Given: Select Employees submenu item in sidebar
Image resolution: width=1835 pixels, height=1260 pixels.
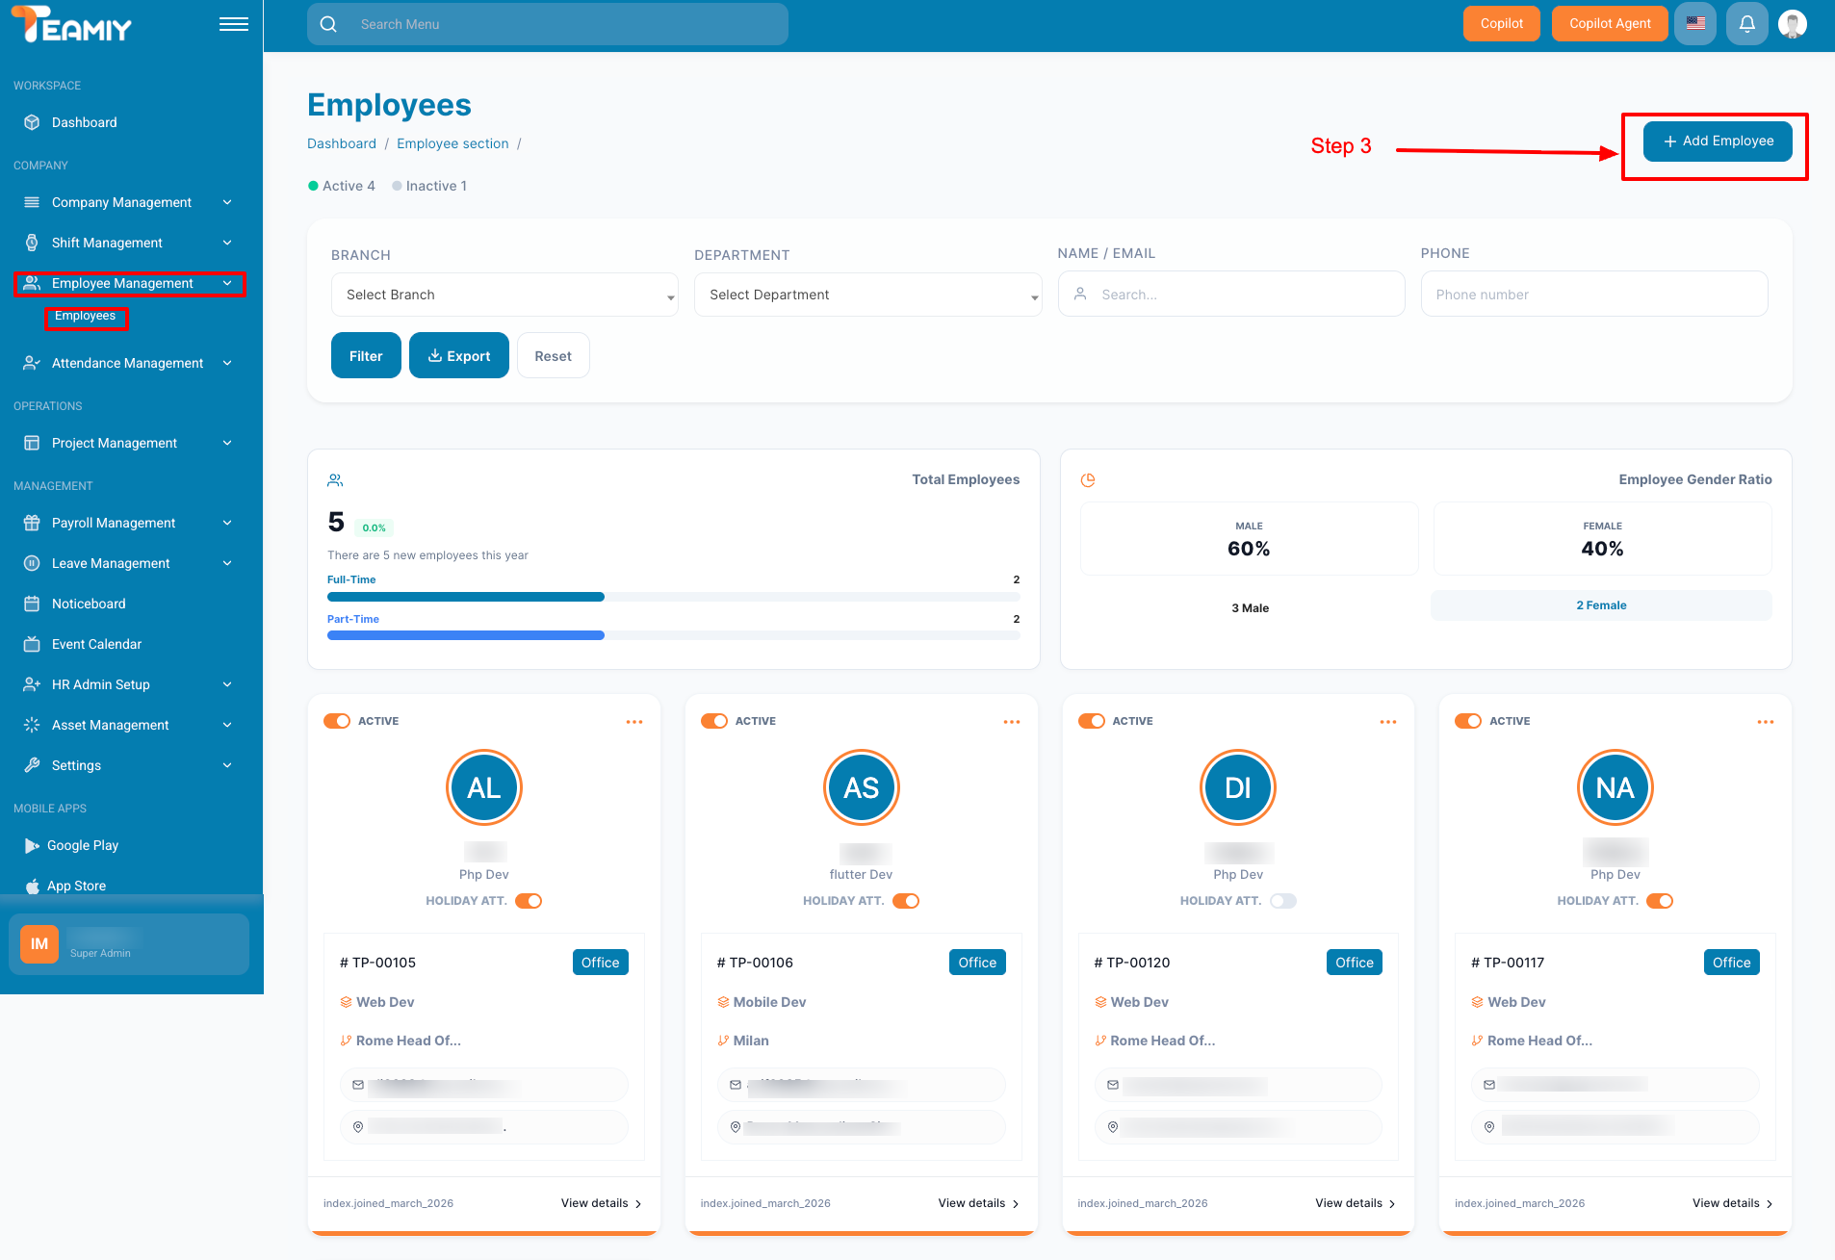Looking at the screenshot, I should point(86,316).
